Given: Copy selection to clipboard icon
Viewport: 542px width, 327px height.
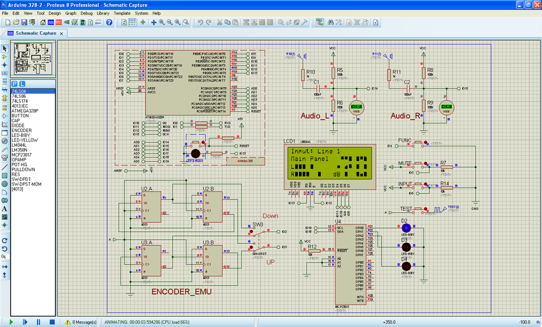Looking at the screenshot, I should point(228,22).
